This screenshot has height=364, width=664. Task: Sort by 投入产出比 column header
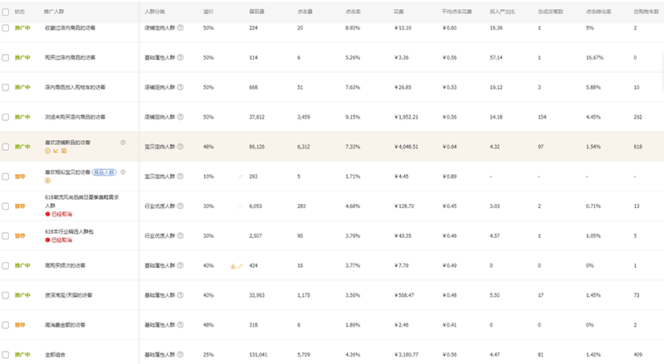coord(501,12)
